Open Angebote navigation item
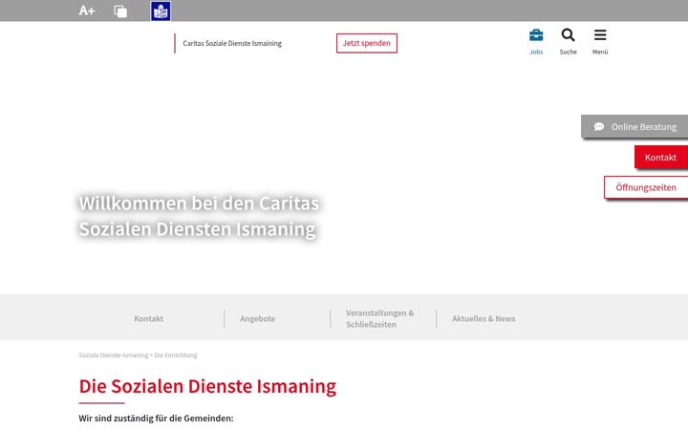The image size is (688, 430). coord(258,318)
